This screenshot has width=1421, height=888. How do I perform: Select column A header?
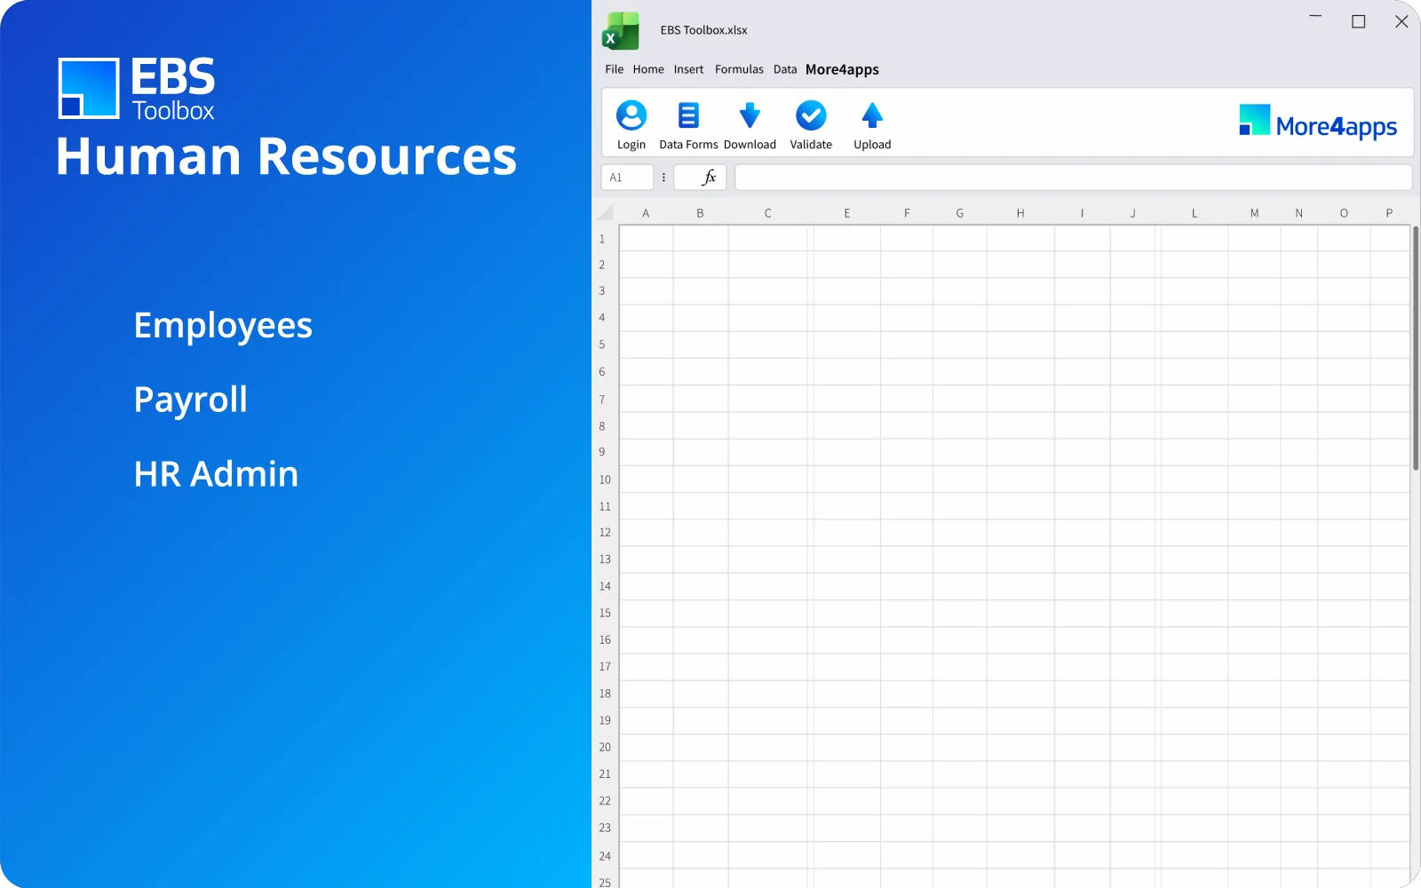coord(646,213)
